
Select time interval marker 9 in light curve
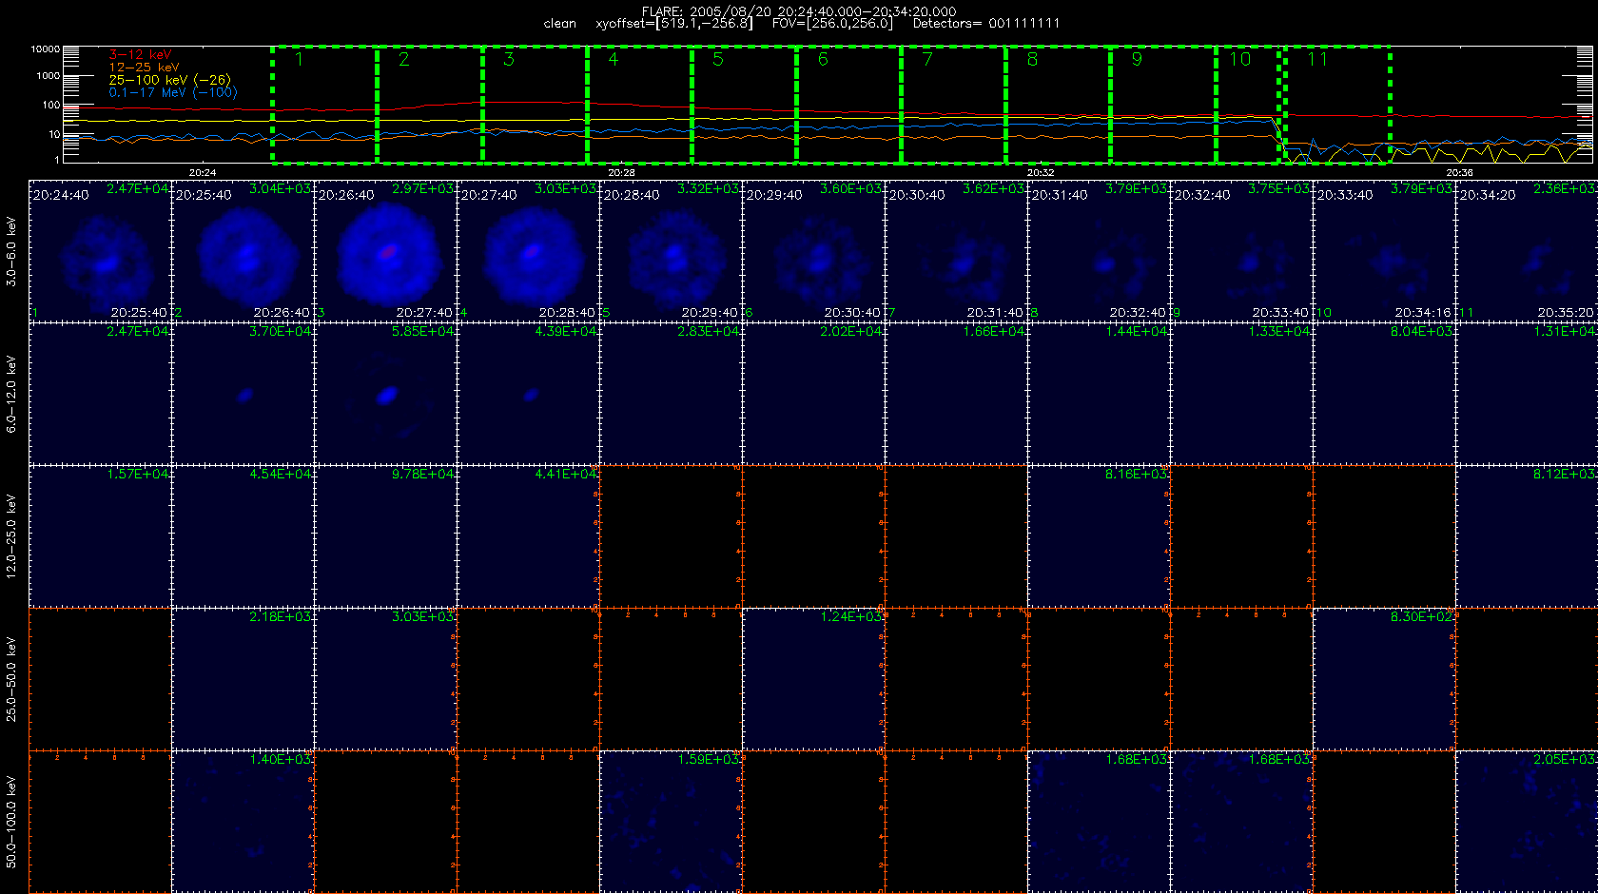click(x=1137, y=59)
